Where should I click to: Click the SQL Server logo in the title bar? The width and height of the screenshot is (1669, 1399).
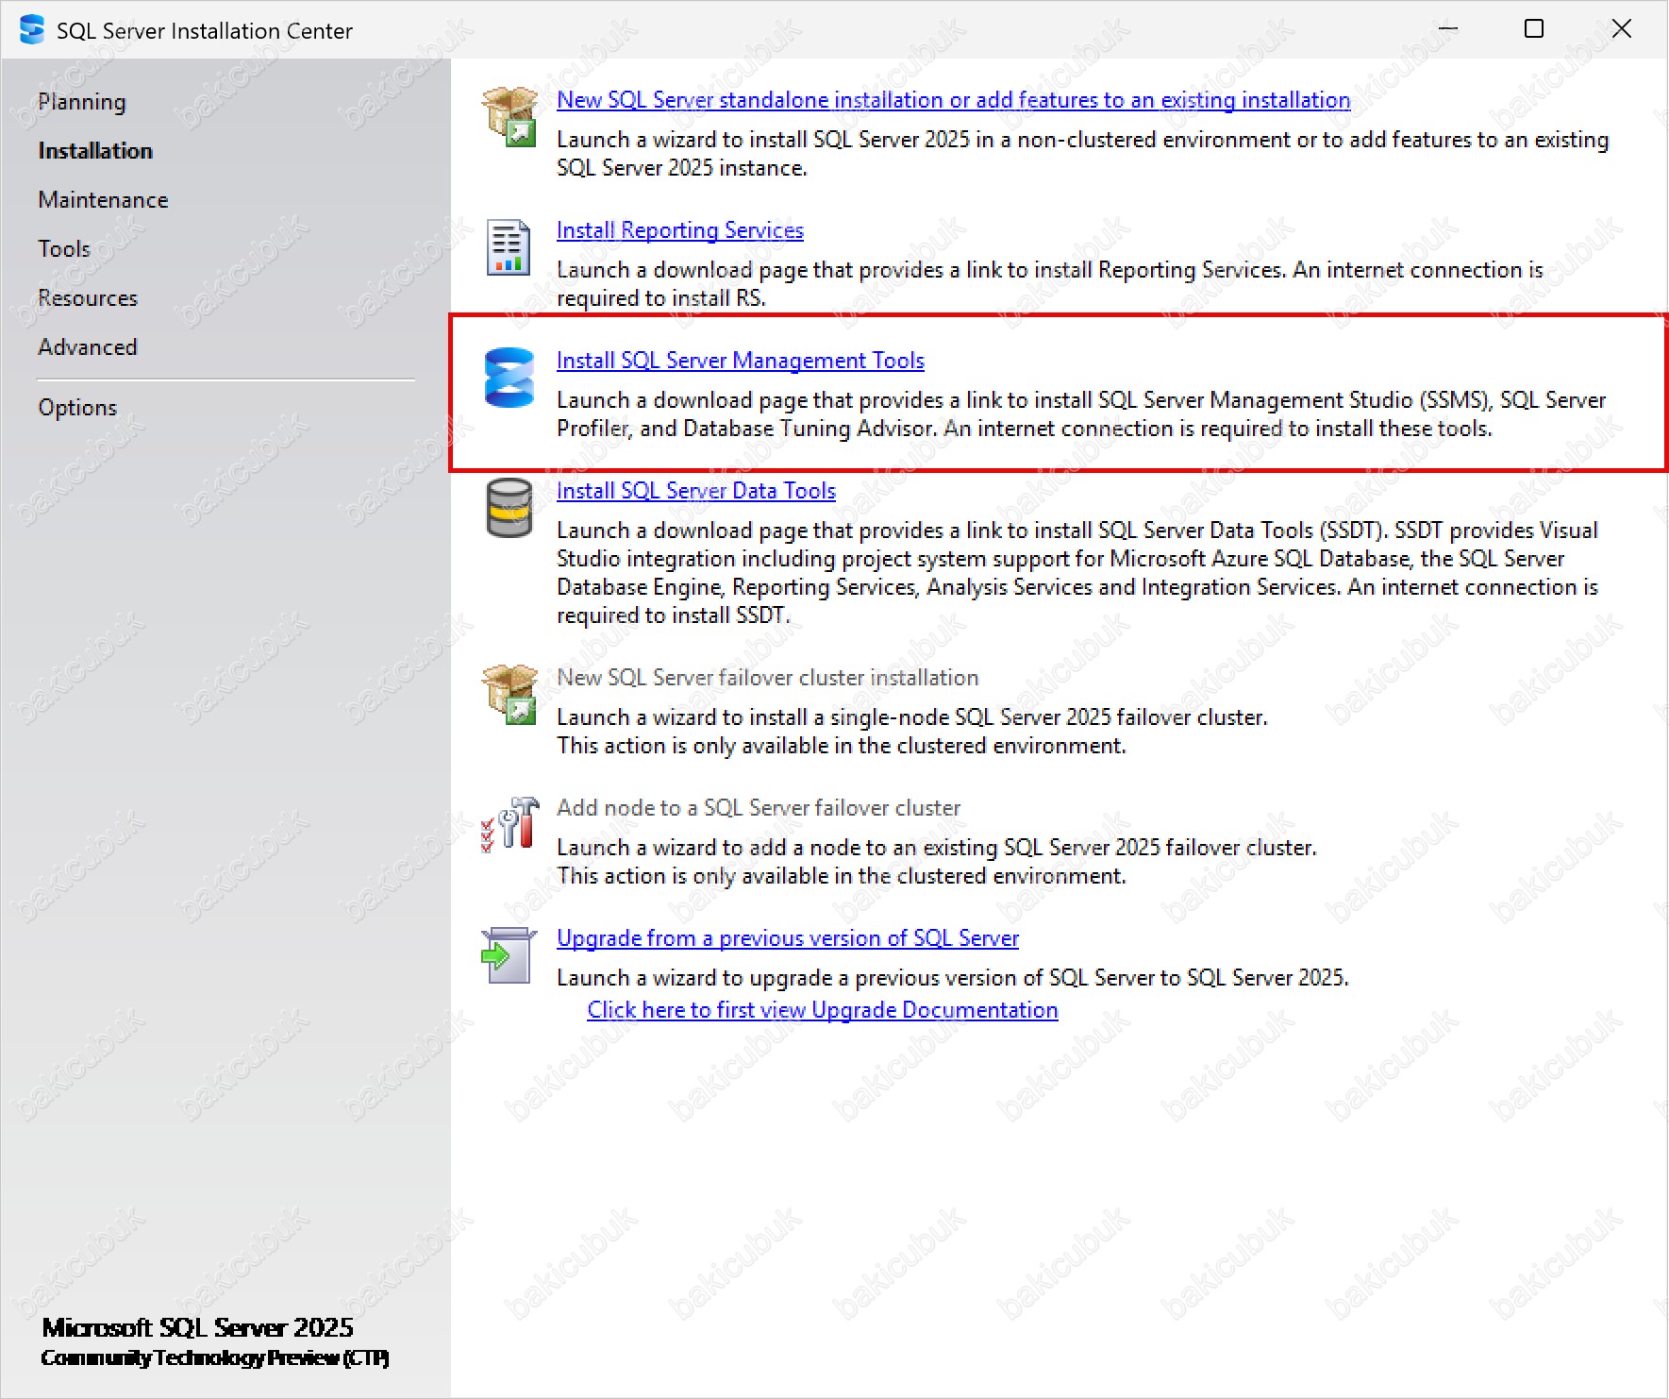coord(32,30)
